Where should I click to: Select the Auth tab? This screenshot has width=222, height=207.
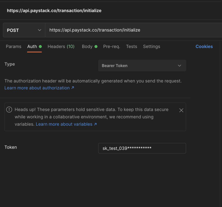pyautogui.click(x=34, y=46)
